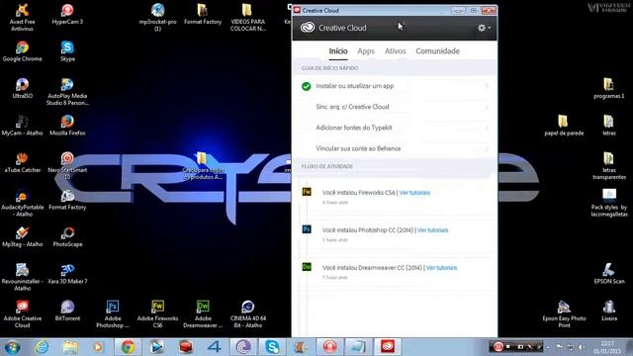
Task: Select BitTorrent desktop icon
Action: 67,311
